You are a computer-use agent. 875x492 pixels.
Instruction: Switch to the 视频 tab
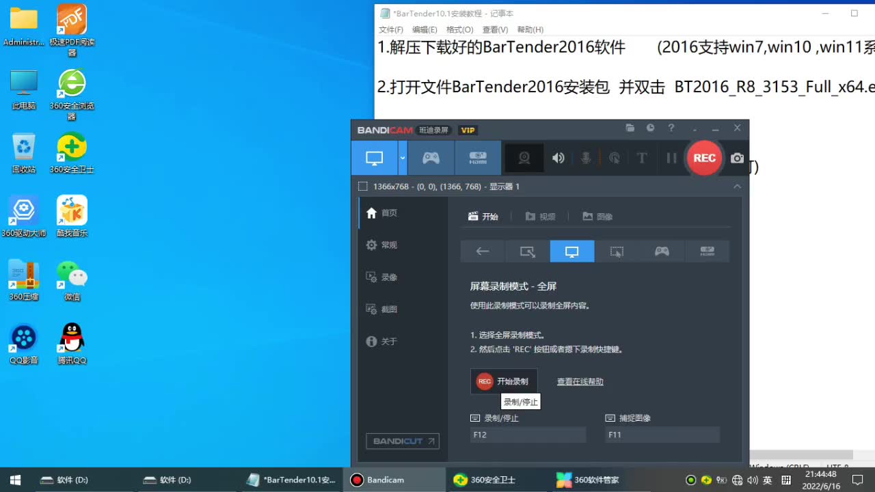coord(540,217)
